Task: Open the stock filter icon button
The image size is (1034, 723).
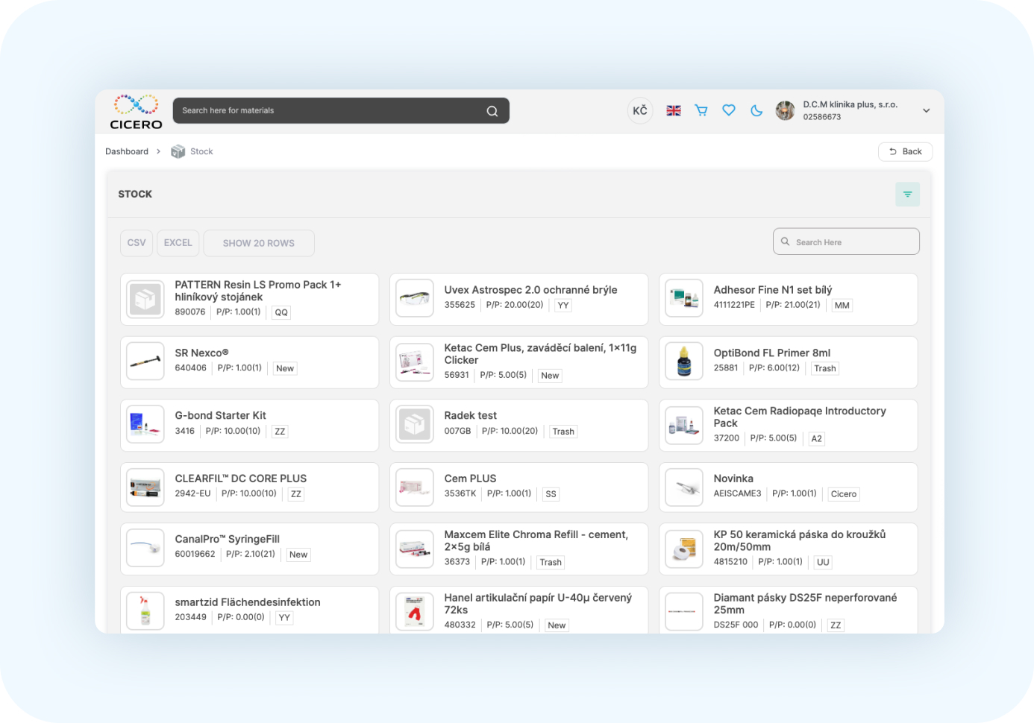Action: [907, 194]
